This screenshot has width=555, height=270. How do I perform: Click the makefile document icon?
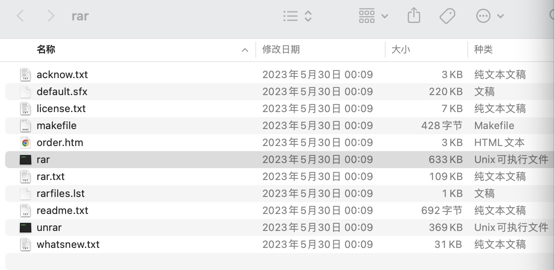(26, 126)
